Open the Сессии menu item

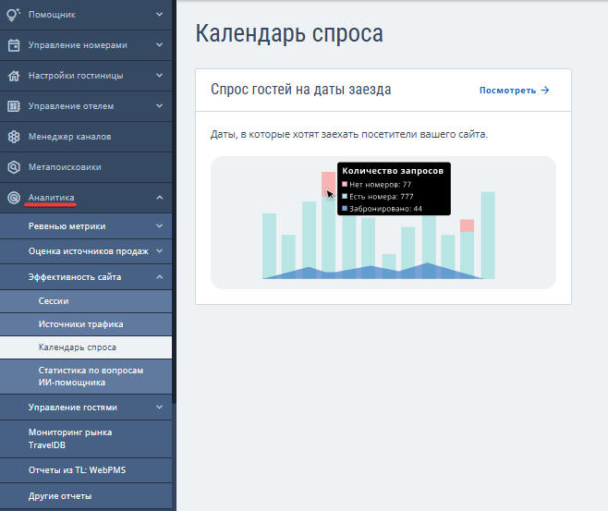pyautogui.click(x=54, y=301)
